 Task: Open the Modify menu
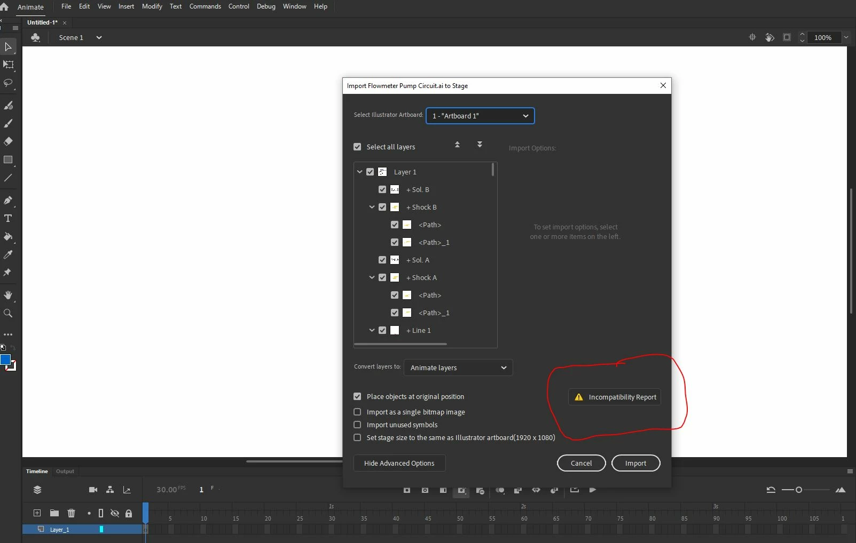point(152,6)
